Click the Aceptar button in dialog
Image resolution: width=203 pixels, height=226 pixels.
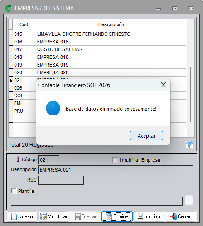146,136
